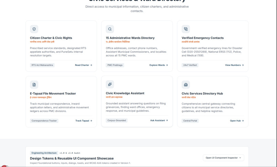Click the Ask Assistant link
This screenshot has height=167, width=277.
[159, 120]
